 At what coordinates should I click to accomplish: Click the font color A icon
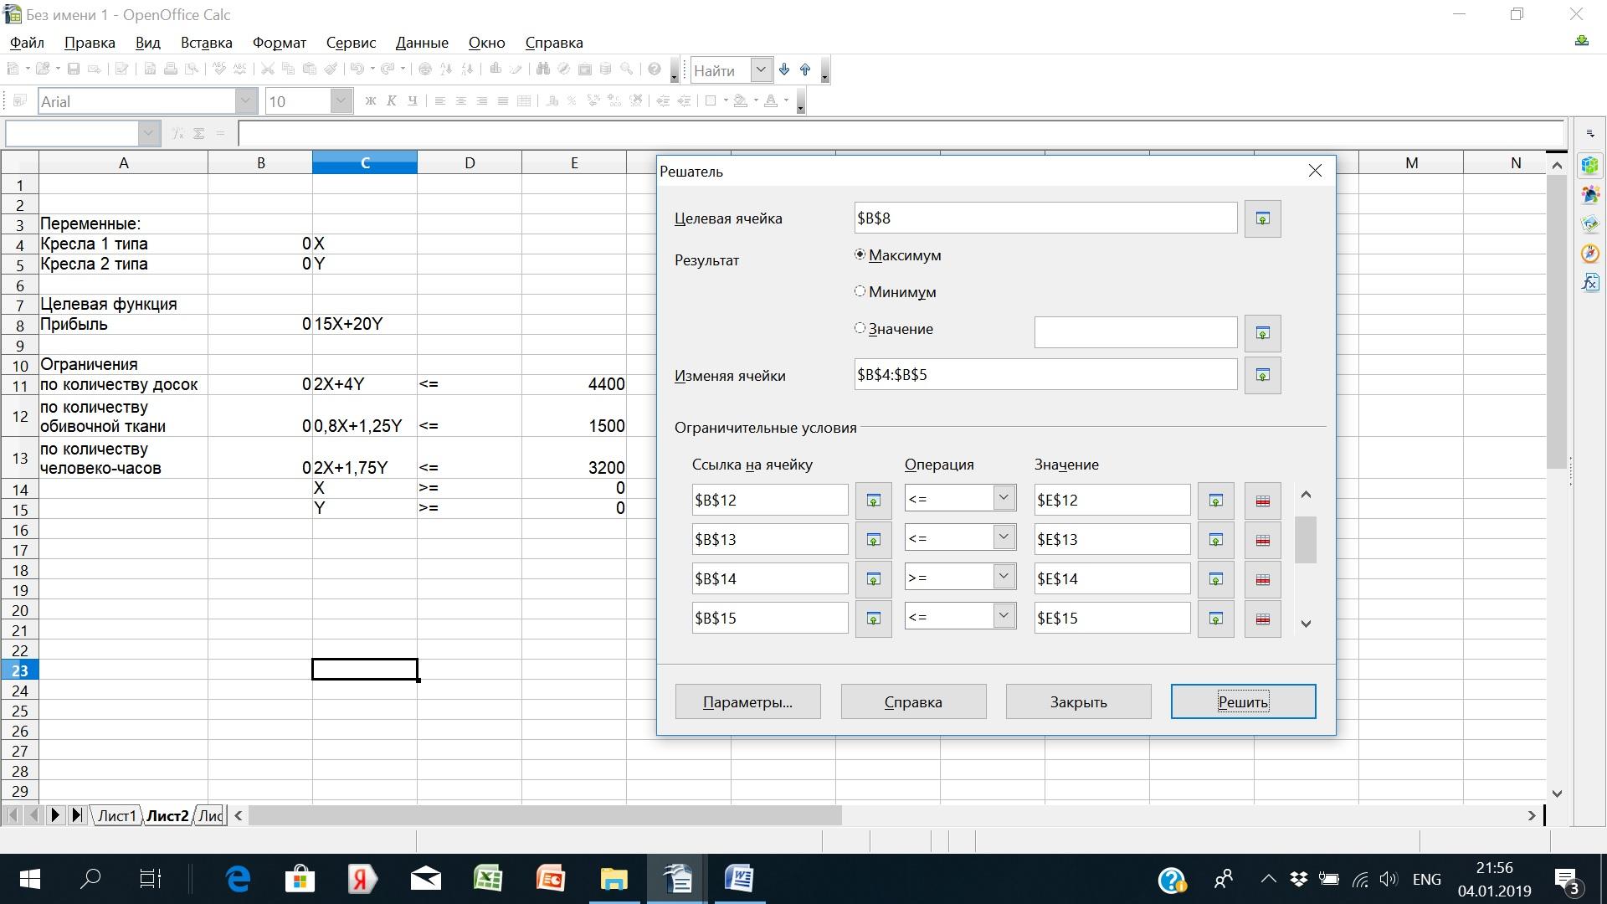click(771, 101)
